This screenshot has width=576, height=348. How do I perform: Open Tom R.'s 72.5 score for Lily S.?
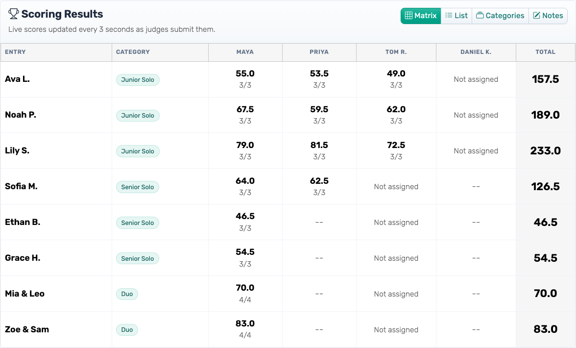pos(396,145)
